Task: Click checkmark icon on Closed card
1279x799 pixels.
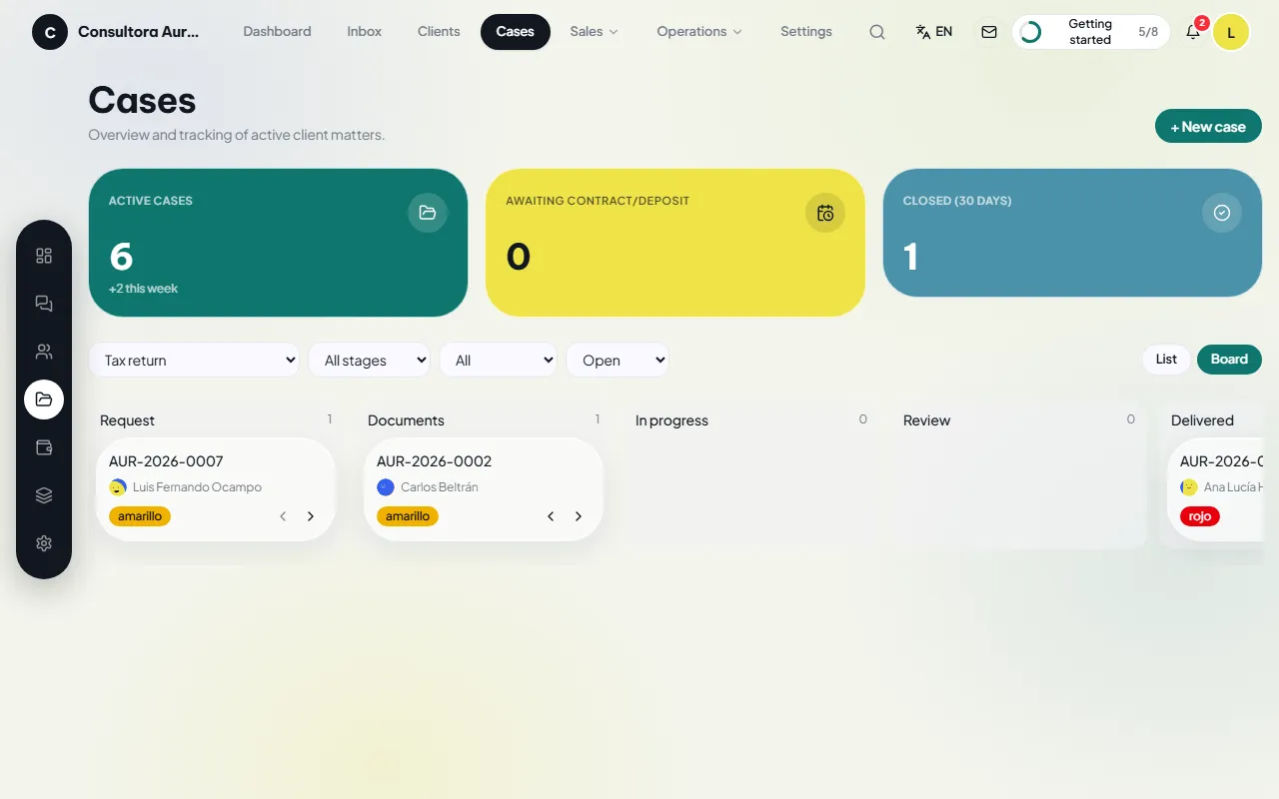Action: coord(1222,213)
